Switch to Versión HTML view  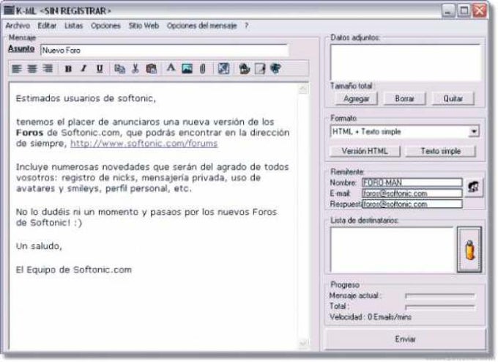pyautogui.click(x=365, y=151)
